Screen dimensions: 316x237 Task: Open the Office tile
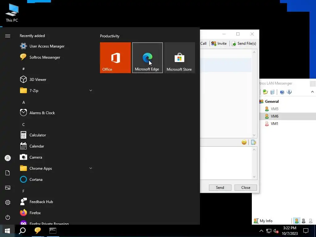(115, 58)
